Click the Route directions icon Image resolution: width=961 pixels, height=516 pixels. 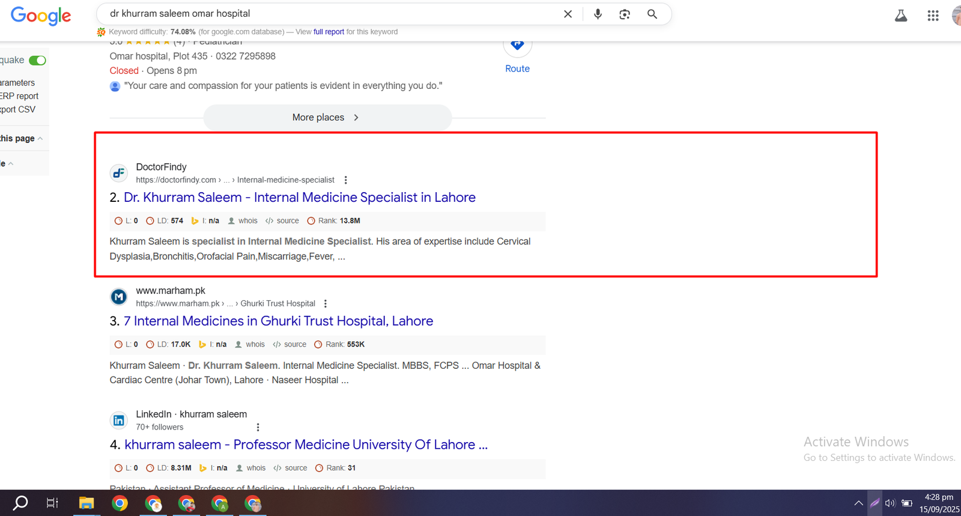click(517, 46)
